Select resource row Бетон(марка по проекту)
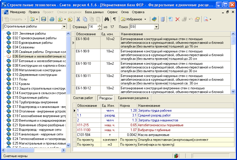The height and width of the screenshot is (160, 237). click(x=153, y=145)
